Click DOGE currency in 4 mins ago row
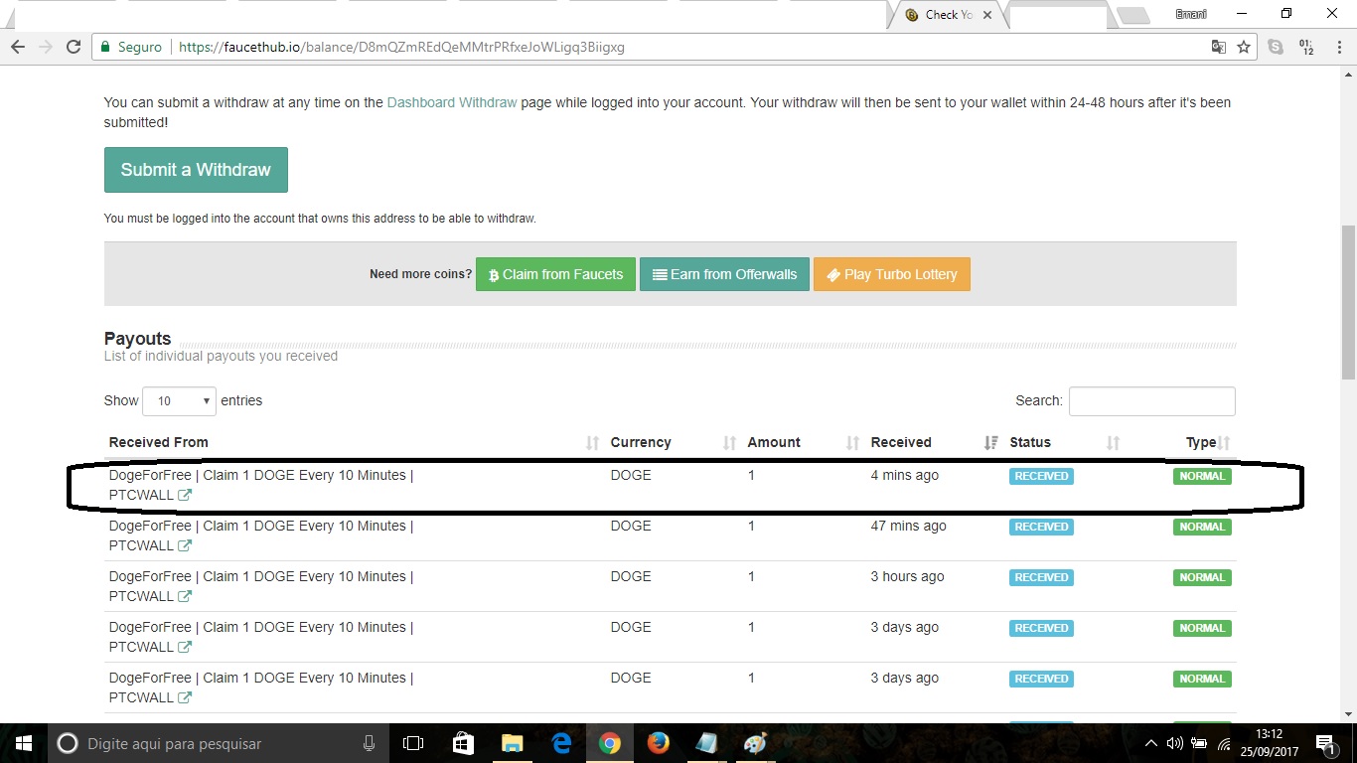The height and width of the screenshot is (763, 1357). coord(631,475)
